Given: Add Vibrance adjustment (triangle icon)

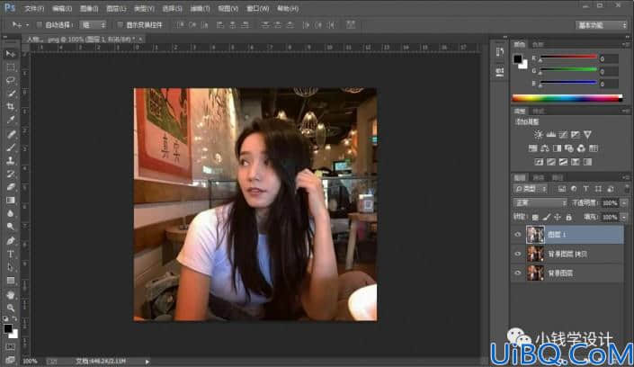Looking at the screenshot, I should pyautogui.click(x=587, y=134).
